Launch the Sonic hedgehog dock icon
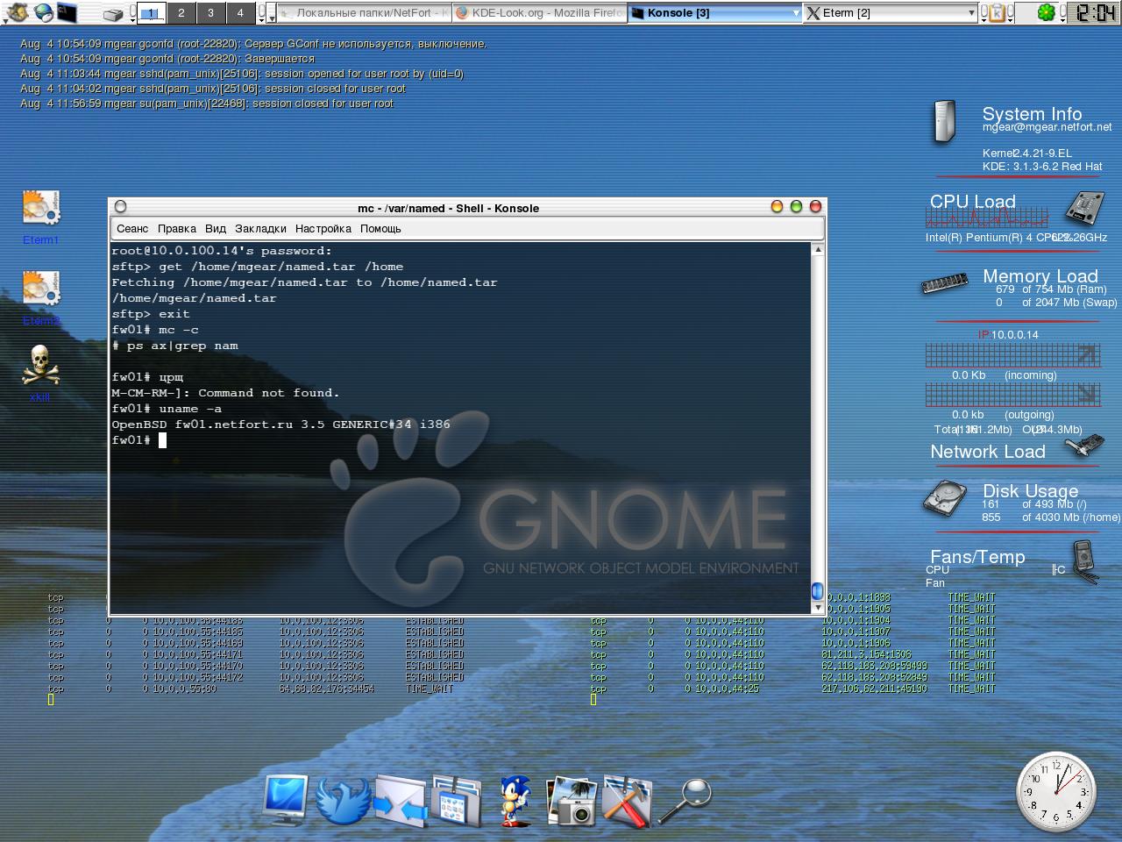Image resolution: width=1122 pixels, height=842 pixels. tap(515, 800)
